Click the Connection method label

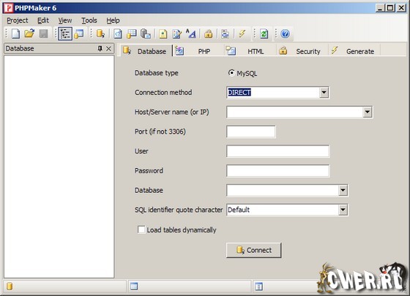coord(163,92)
